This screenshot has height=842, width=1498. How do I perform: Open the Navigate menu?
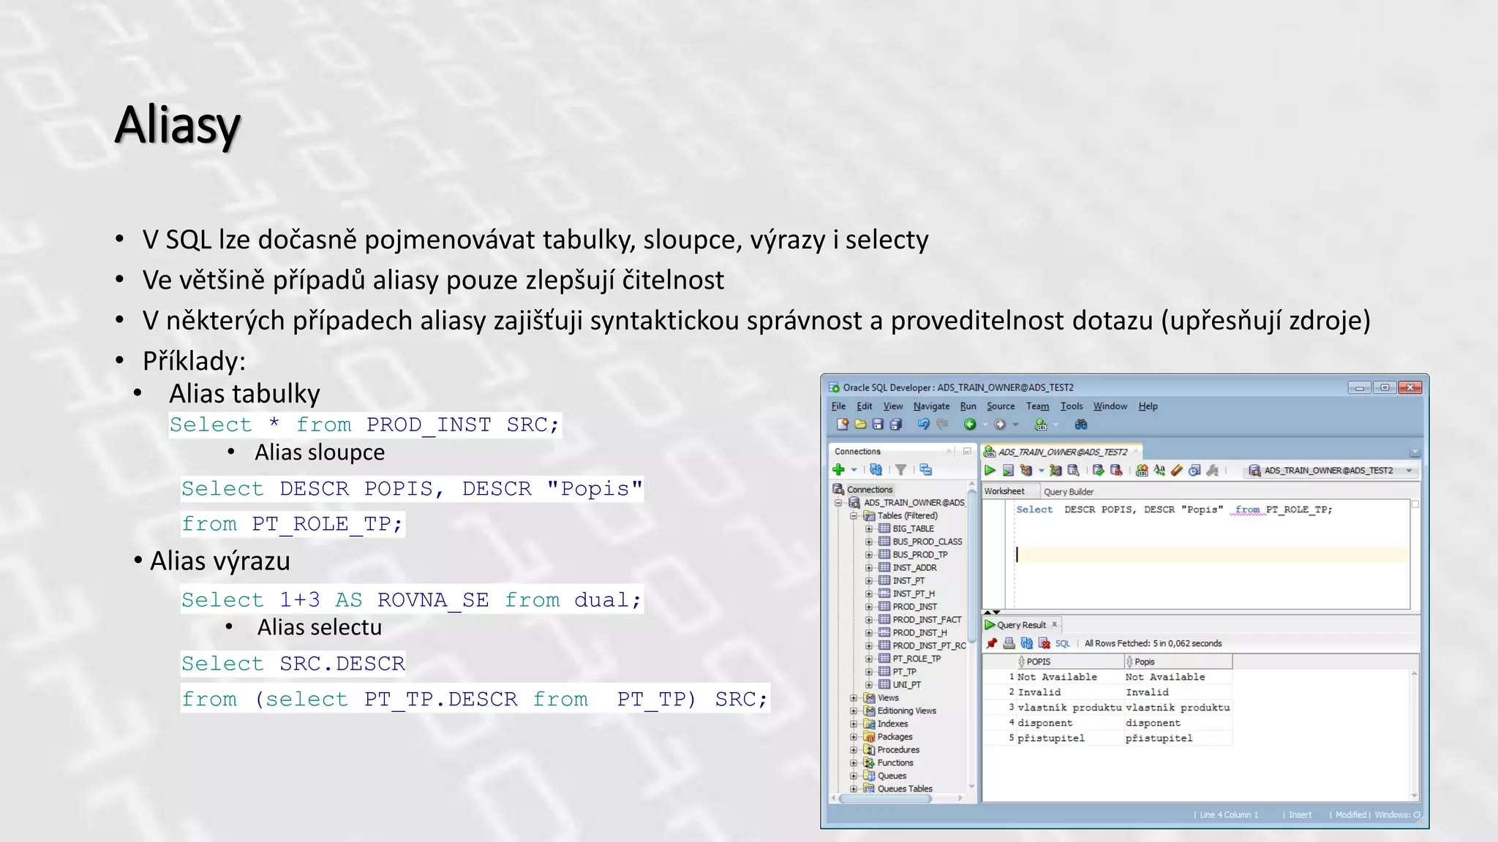click(x=931, y=406)
